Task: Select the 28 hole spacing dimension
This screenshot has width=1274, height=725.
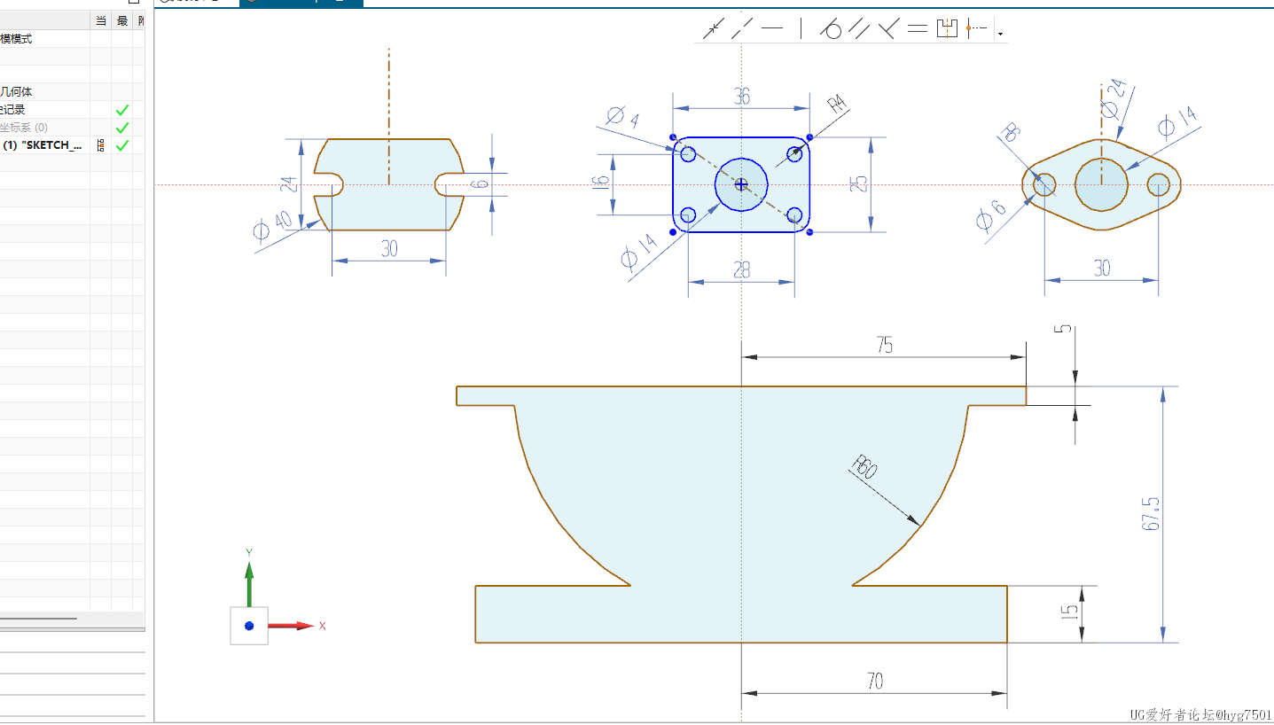Action: tap(742, 270)
